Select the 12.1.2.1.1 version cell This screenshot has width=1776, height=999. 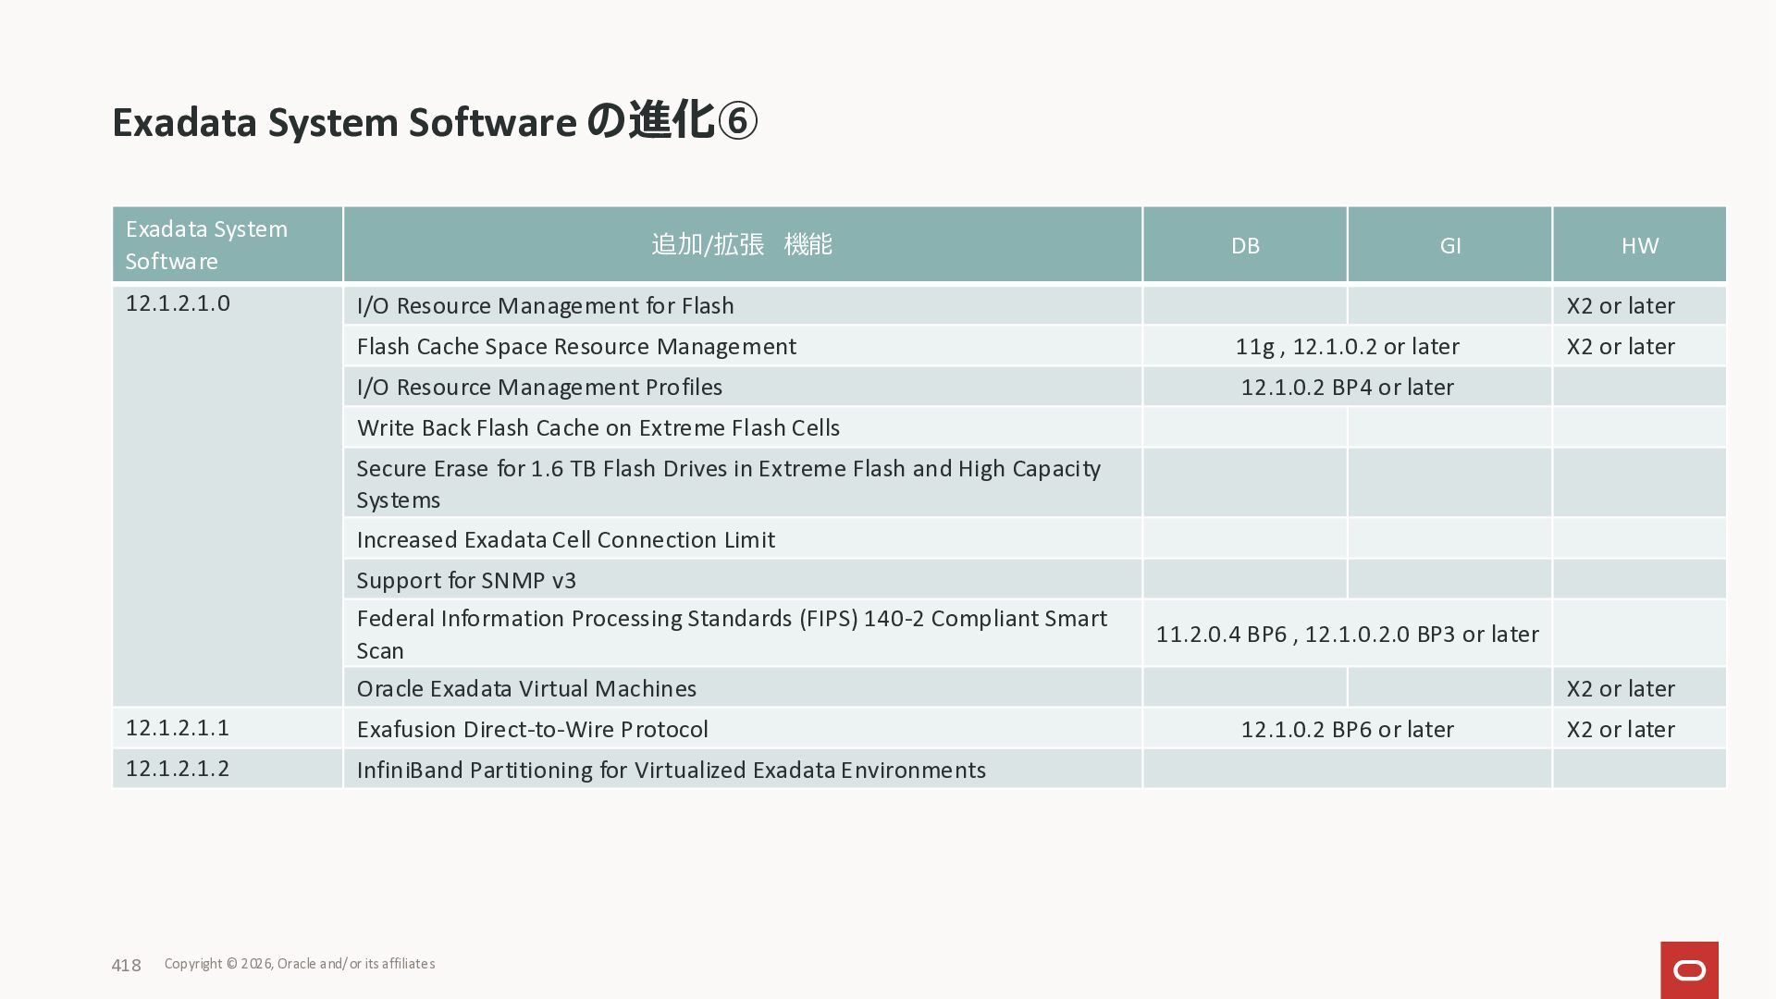[x=178, y=728]
